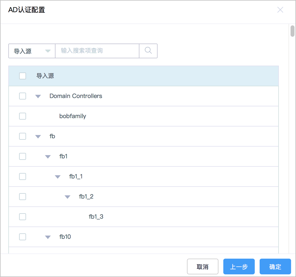Click the fb1_2 node label
Viewport: 296px width, 277px height.
pyautogui.click(x=86, y=197)
